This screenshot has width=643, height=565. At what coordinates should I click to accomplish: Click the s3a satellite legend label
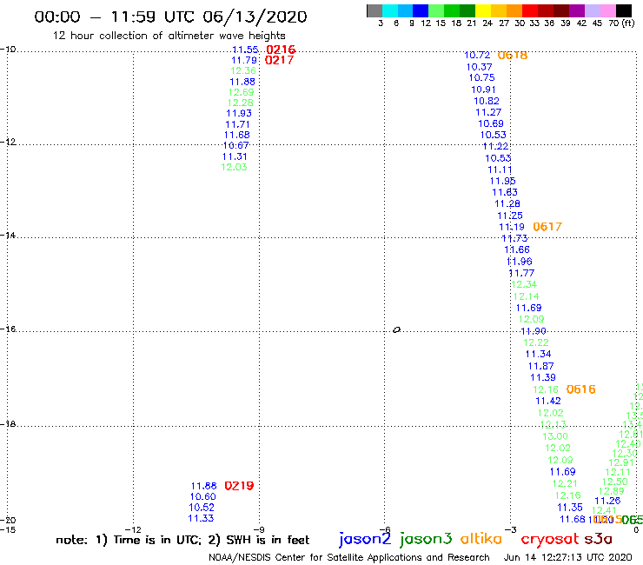[x=598, y=539]
